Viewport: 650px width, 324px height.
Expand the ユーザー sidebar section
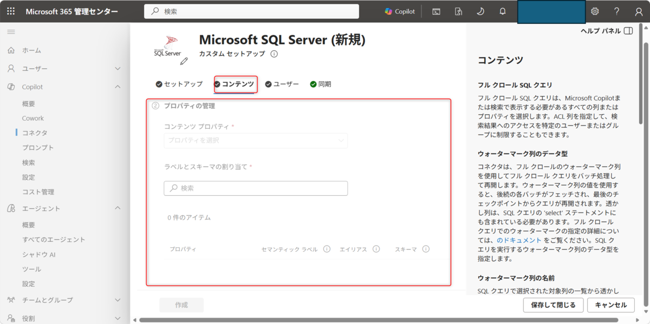[118, 69]
